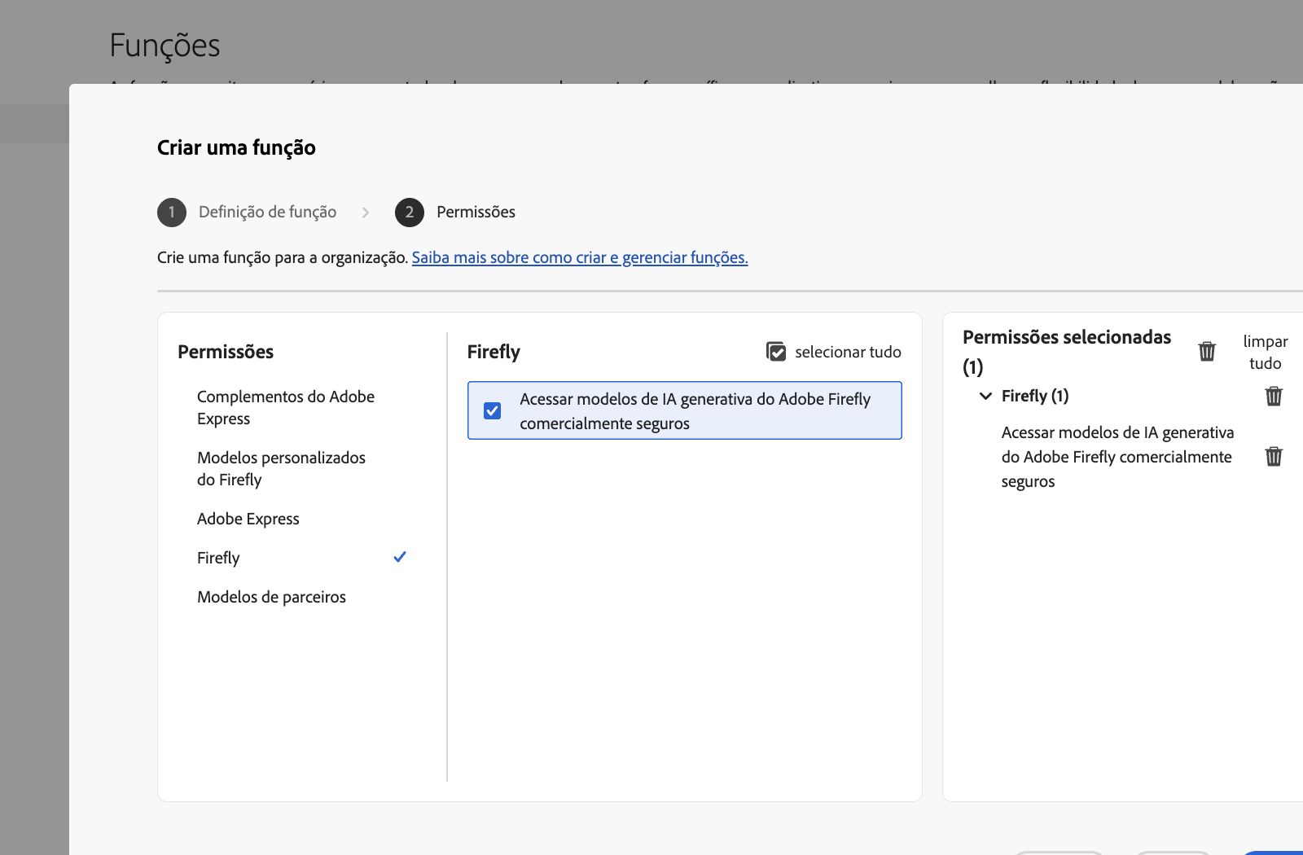Collapse the Firefly (1) selected permissions group

point(985,397)
